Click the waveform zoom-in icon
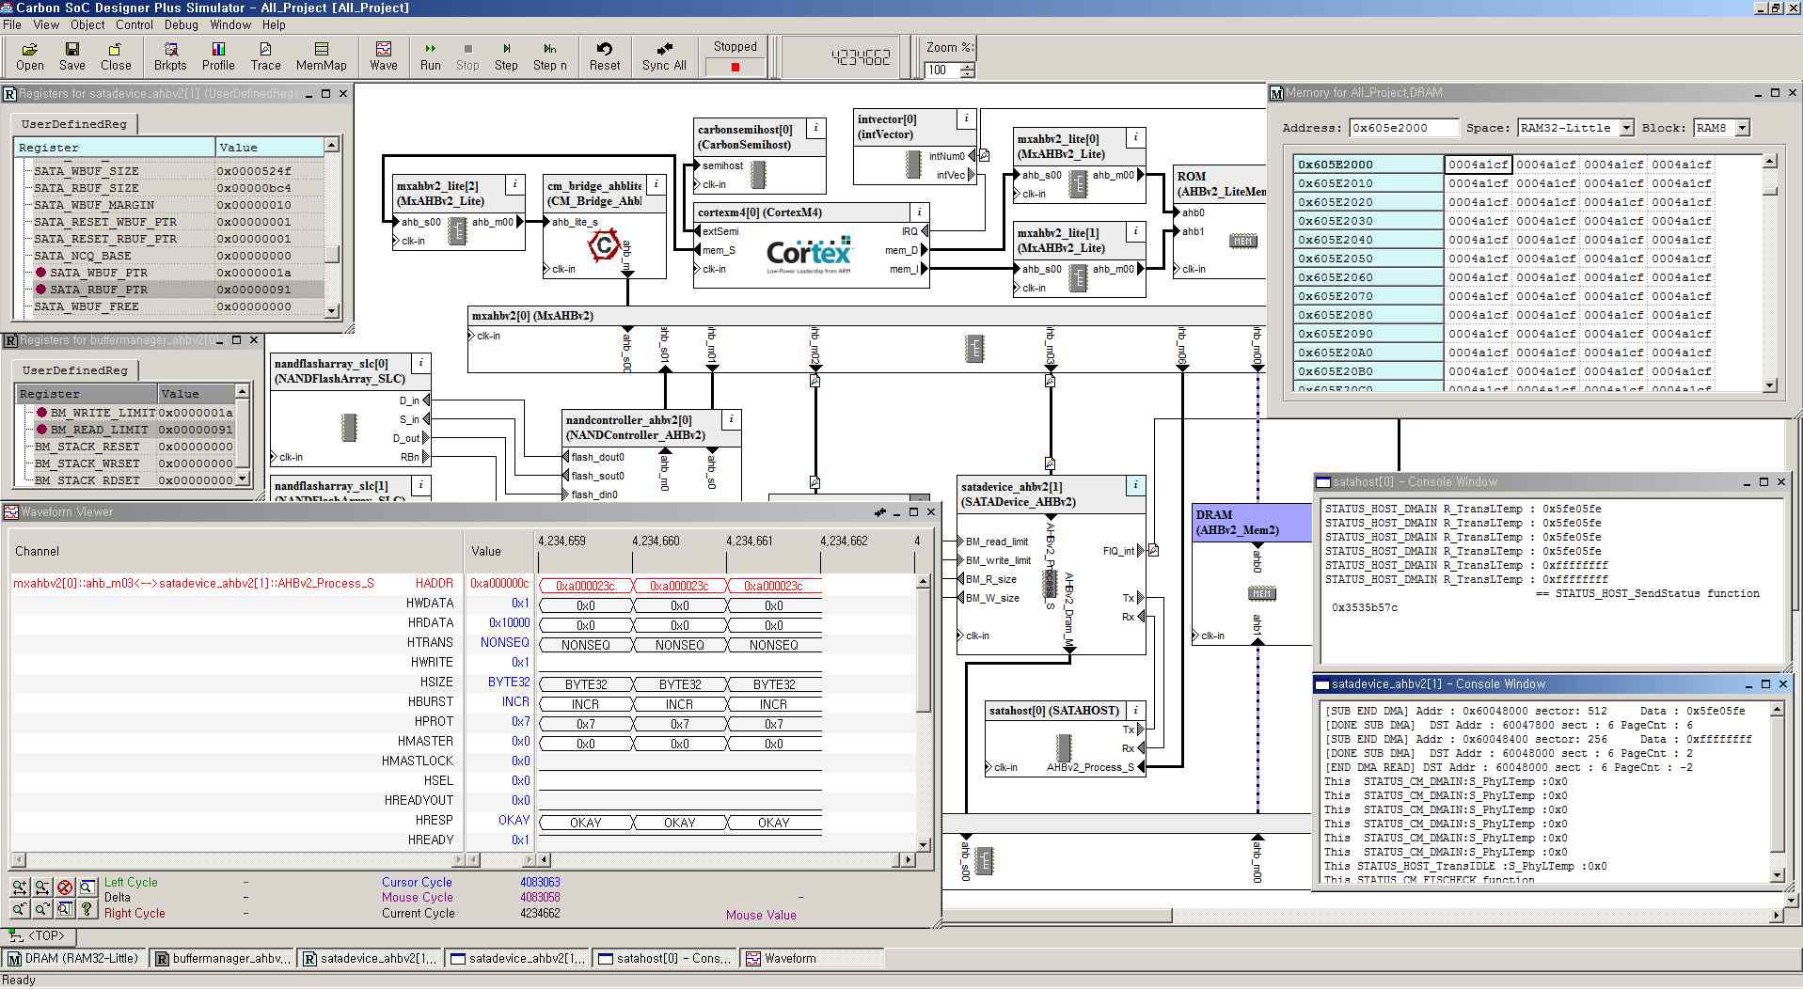 20,887
